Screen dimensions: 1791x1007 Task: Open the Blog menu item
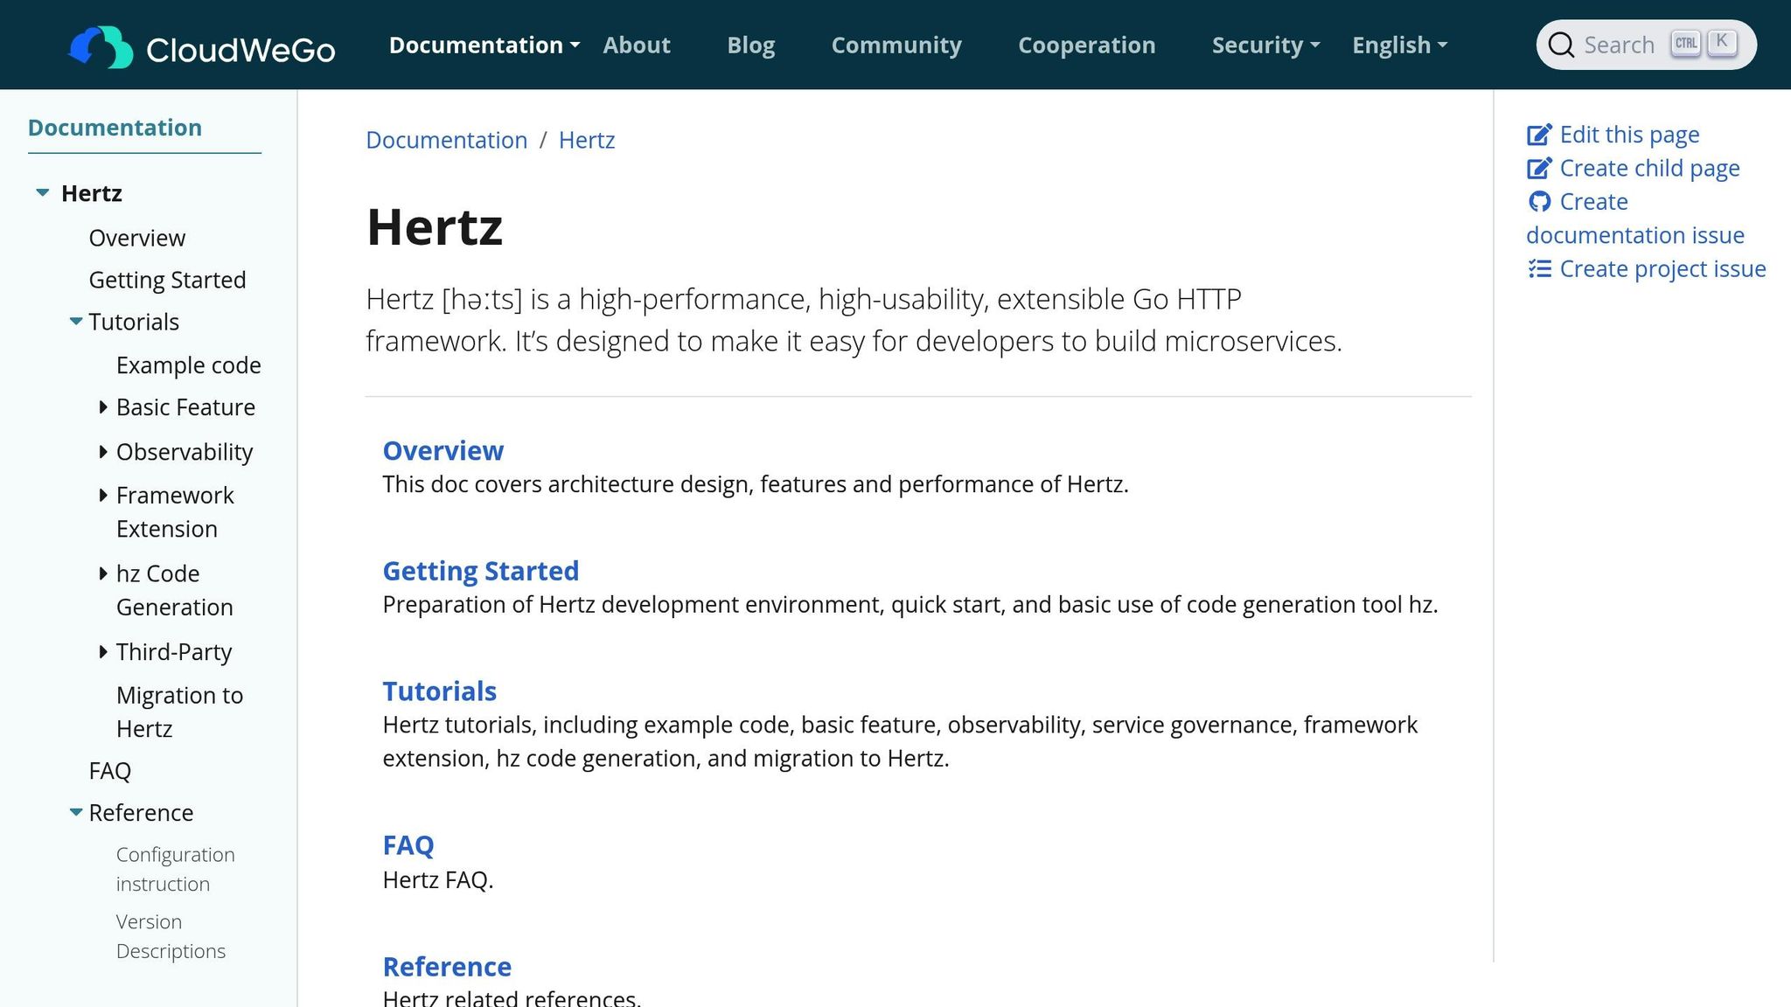click(751, 45)
